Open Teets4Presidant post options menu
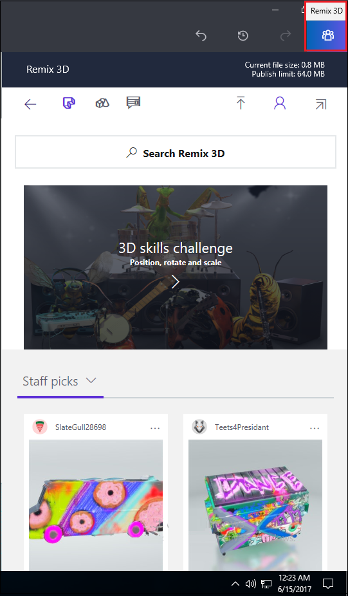348x596 pixels. click(315, 428)
